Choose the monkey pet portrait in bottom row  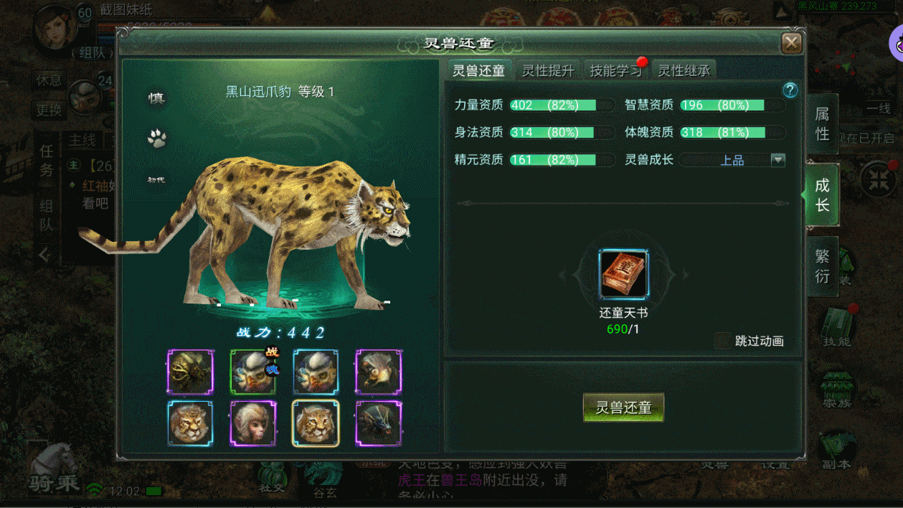[x=253, y=423]
